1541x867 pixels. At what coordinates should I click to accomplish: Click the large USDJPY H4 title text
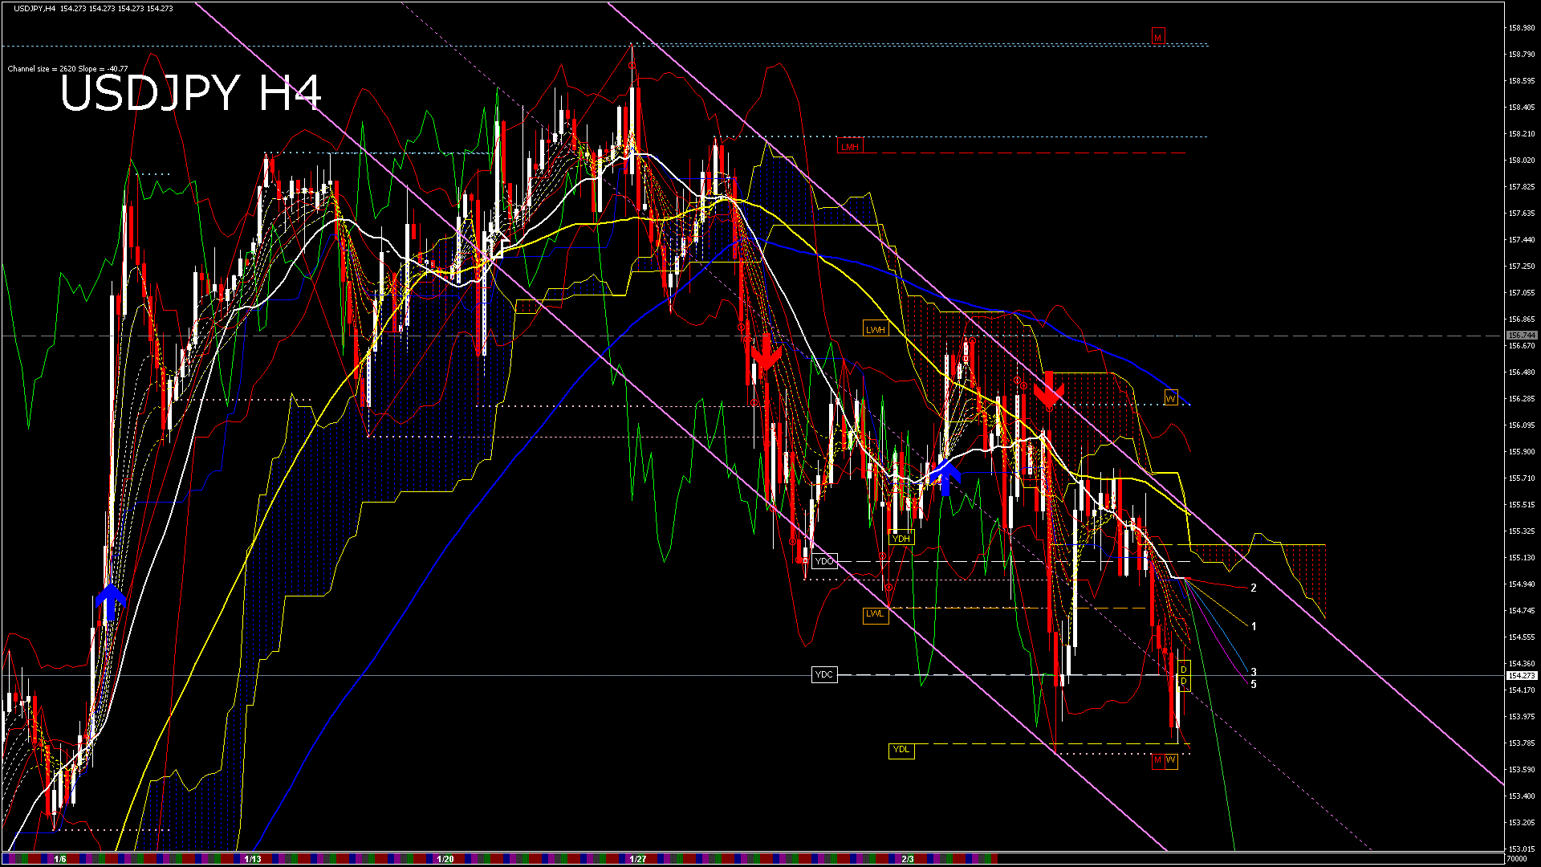[191, 93]
